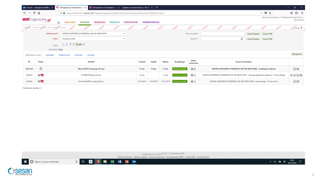This screenshot has width=327, height=184.
Task: Click the info icon near AAA text size
Action: coord(302,28)
